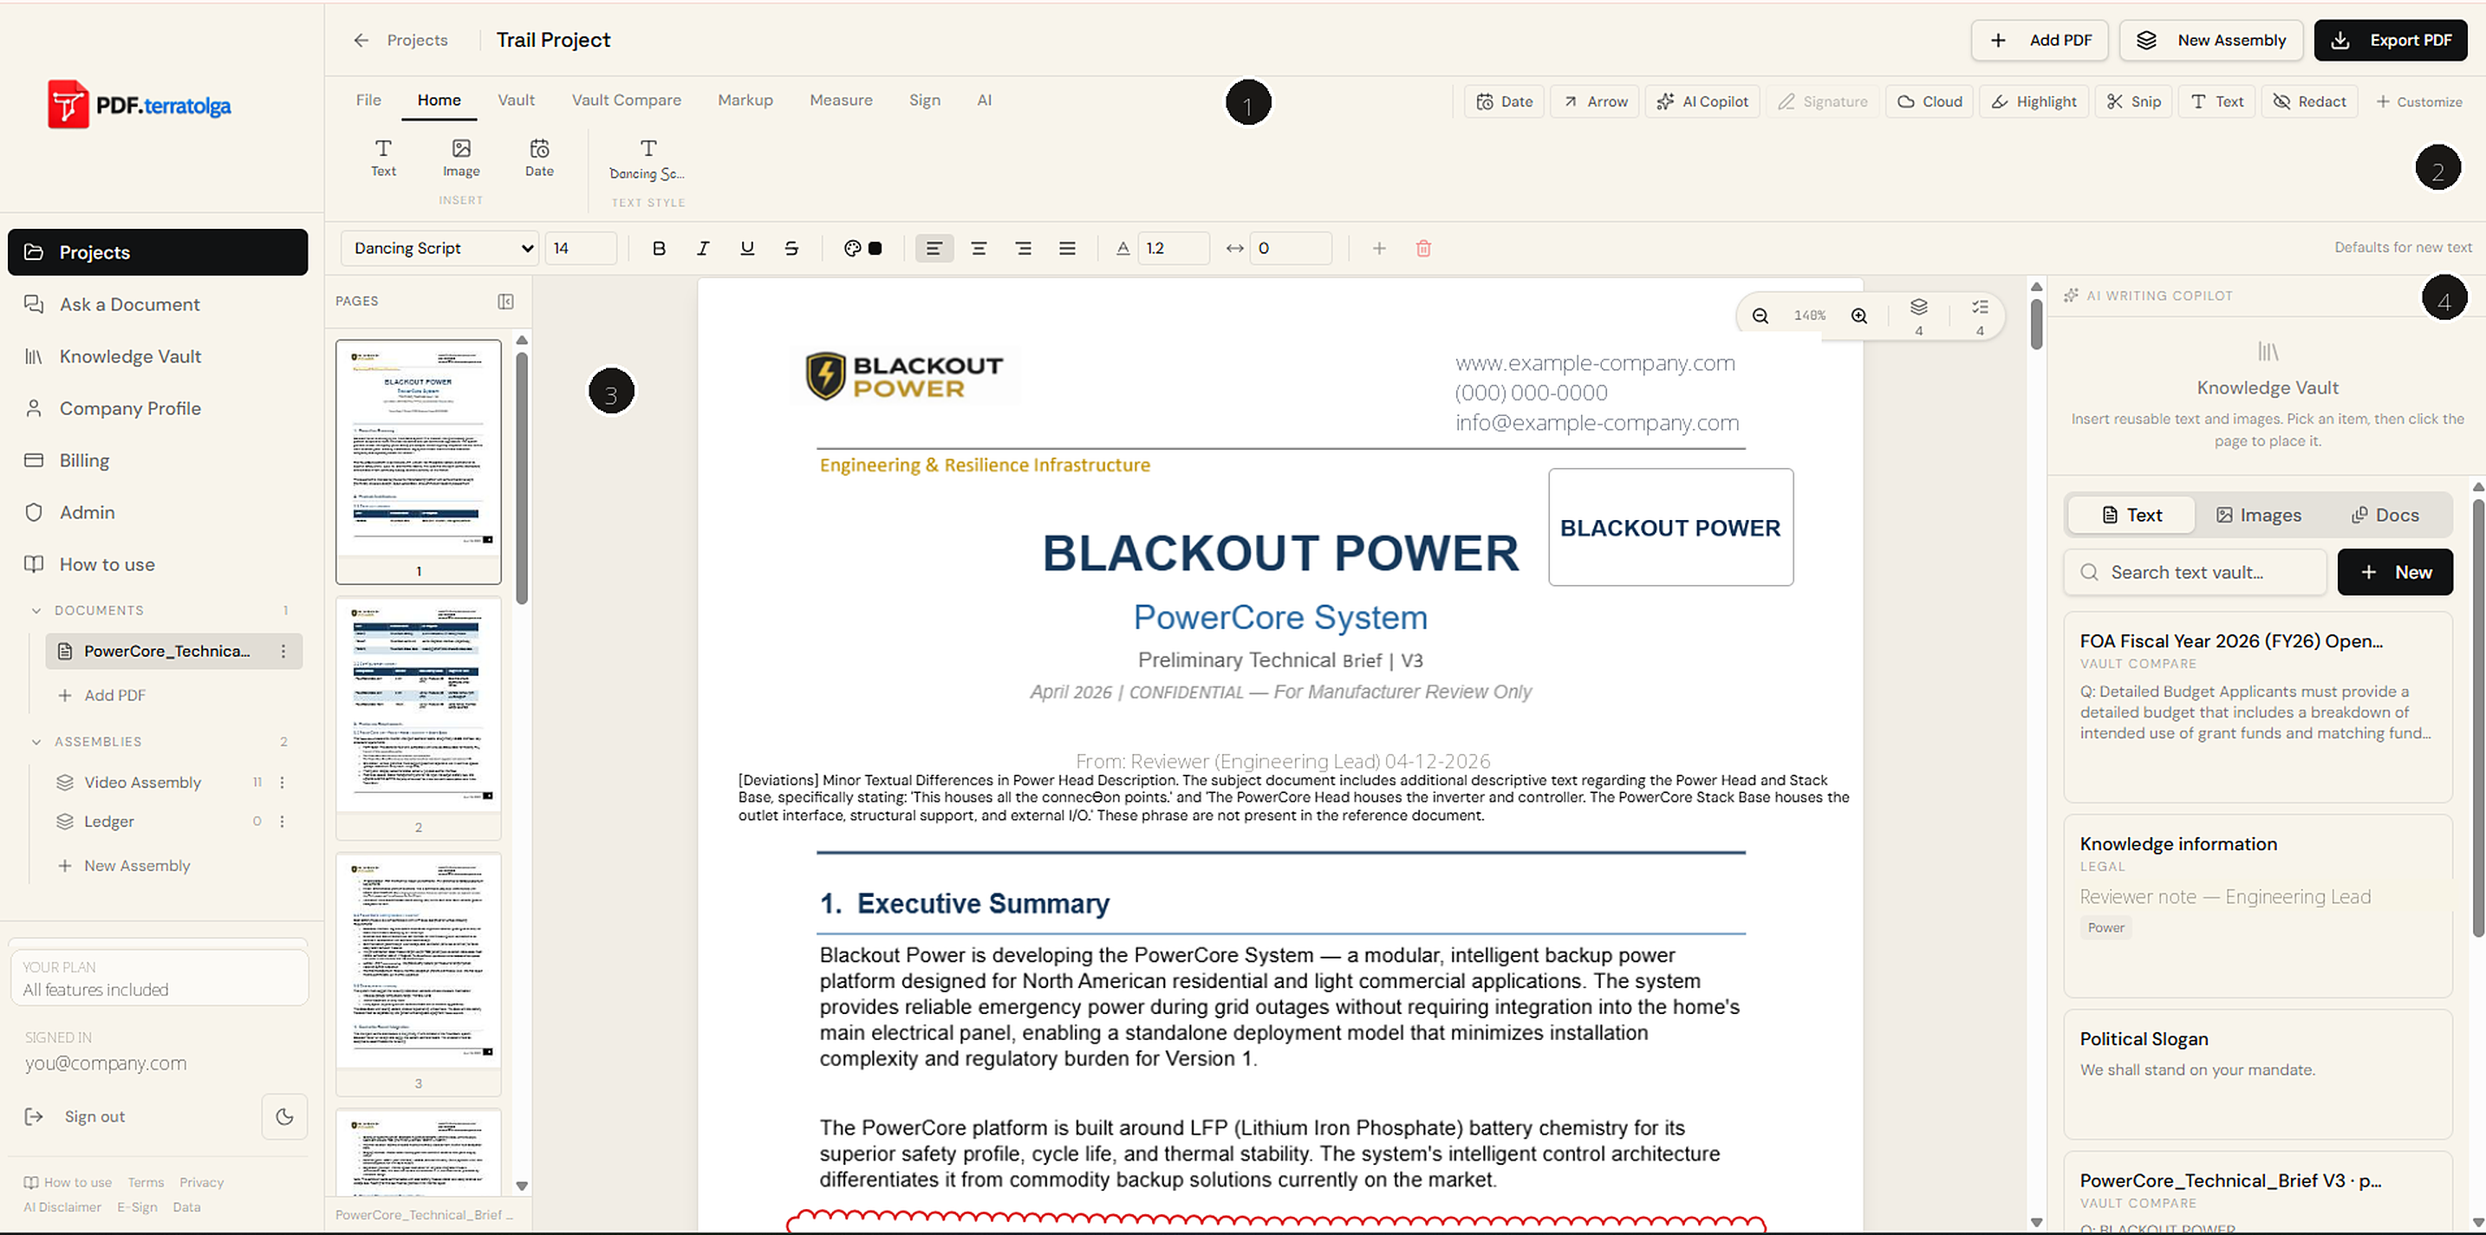Toggle strikethrough formatting

791,248
